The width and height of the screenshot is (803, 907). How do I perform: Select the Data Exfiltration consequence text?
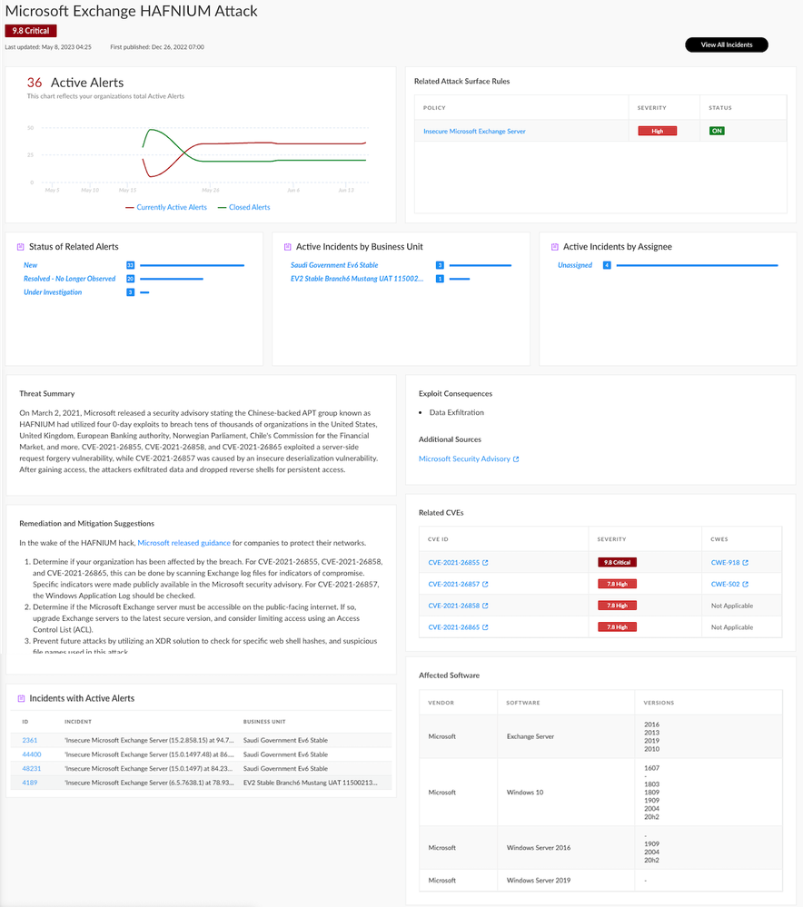(x=456, y=412)
